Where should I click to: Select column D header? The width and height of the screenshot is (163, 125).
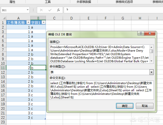pos(71,18)
